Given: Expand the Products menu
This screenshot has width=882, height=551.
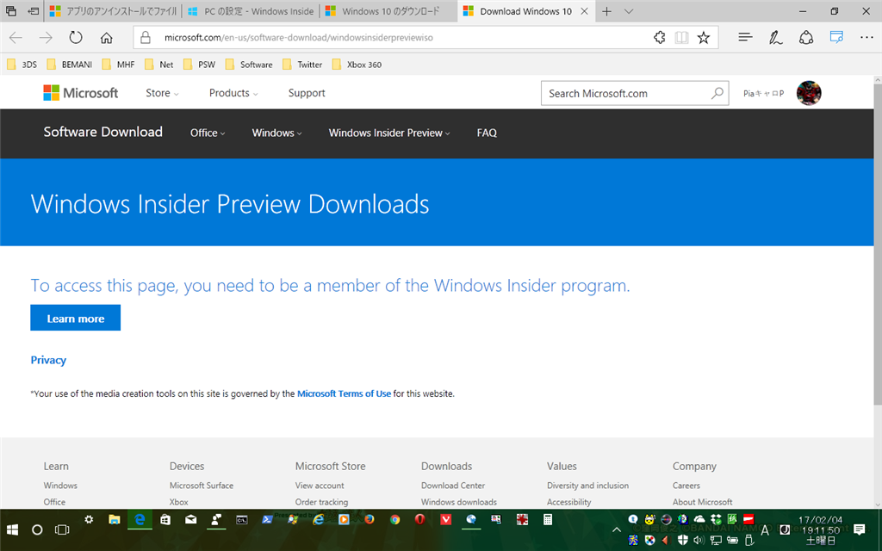Looking at the screenshot, I should tap(233, 93).
